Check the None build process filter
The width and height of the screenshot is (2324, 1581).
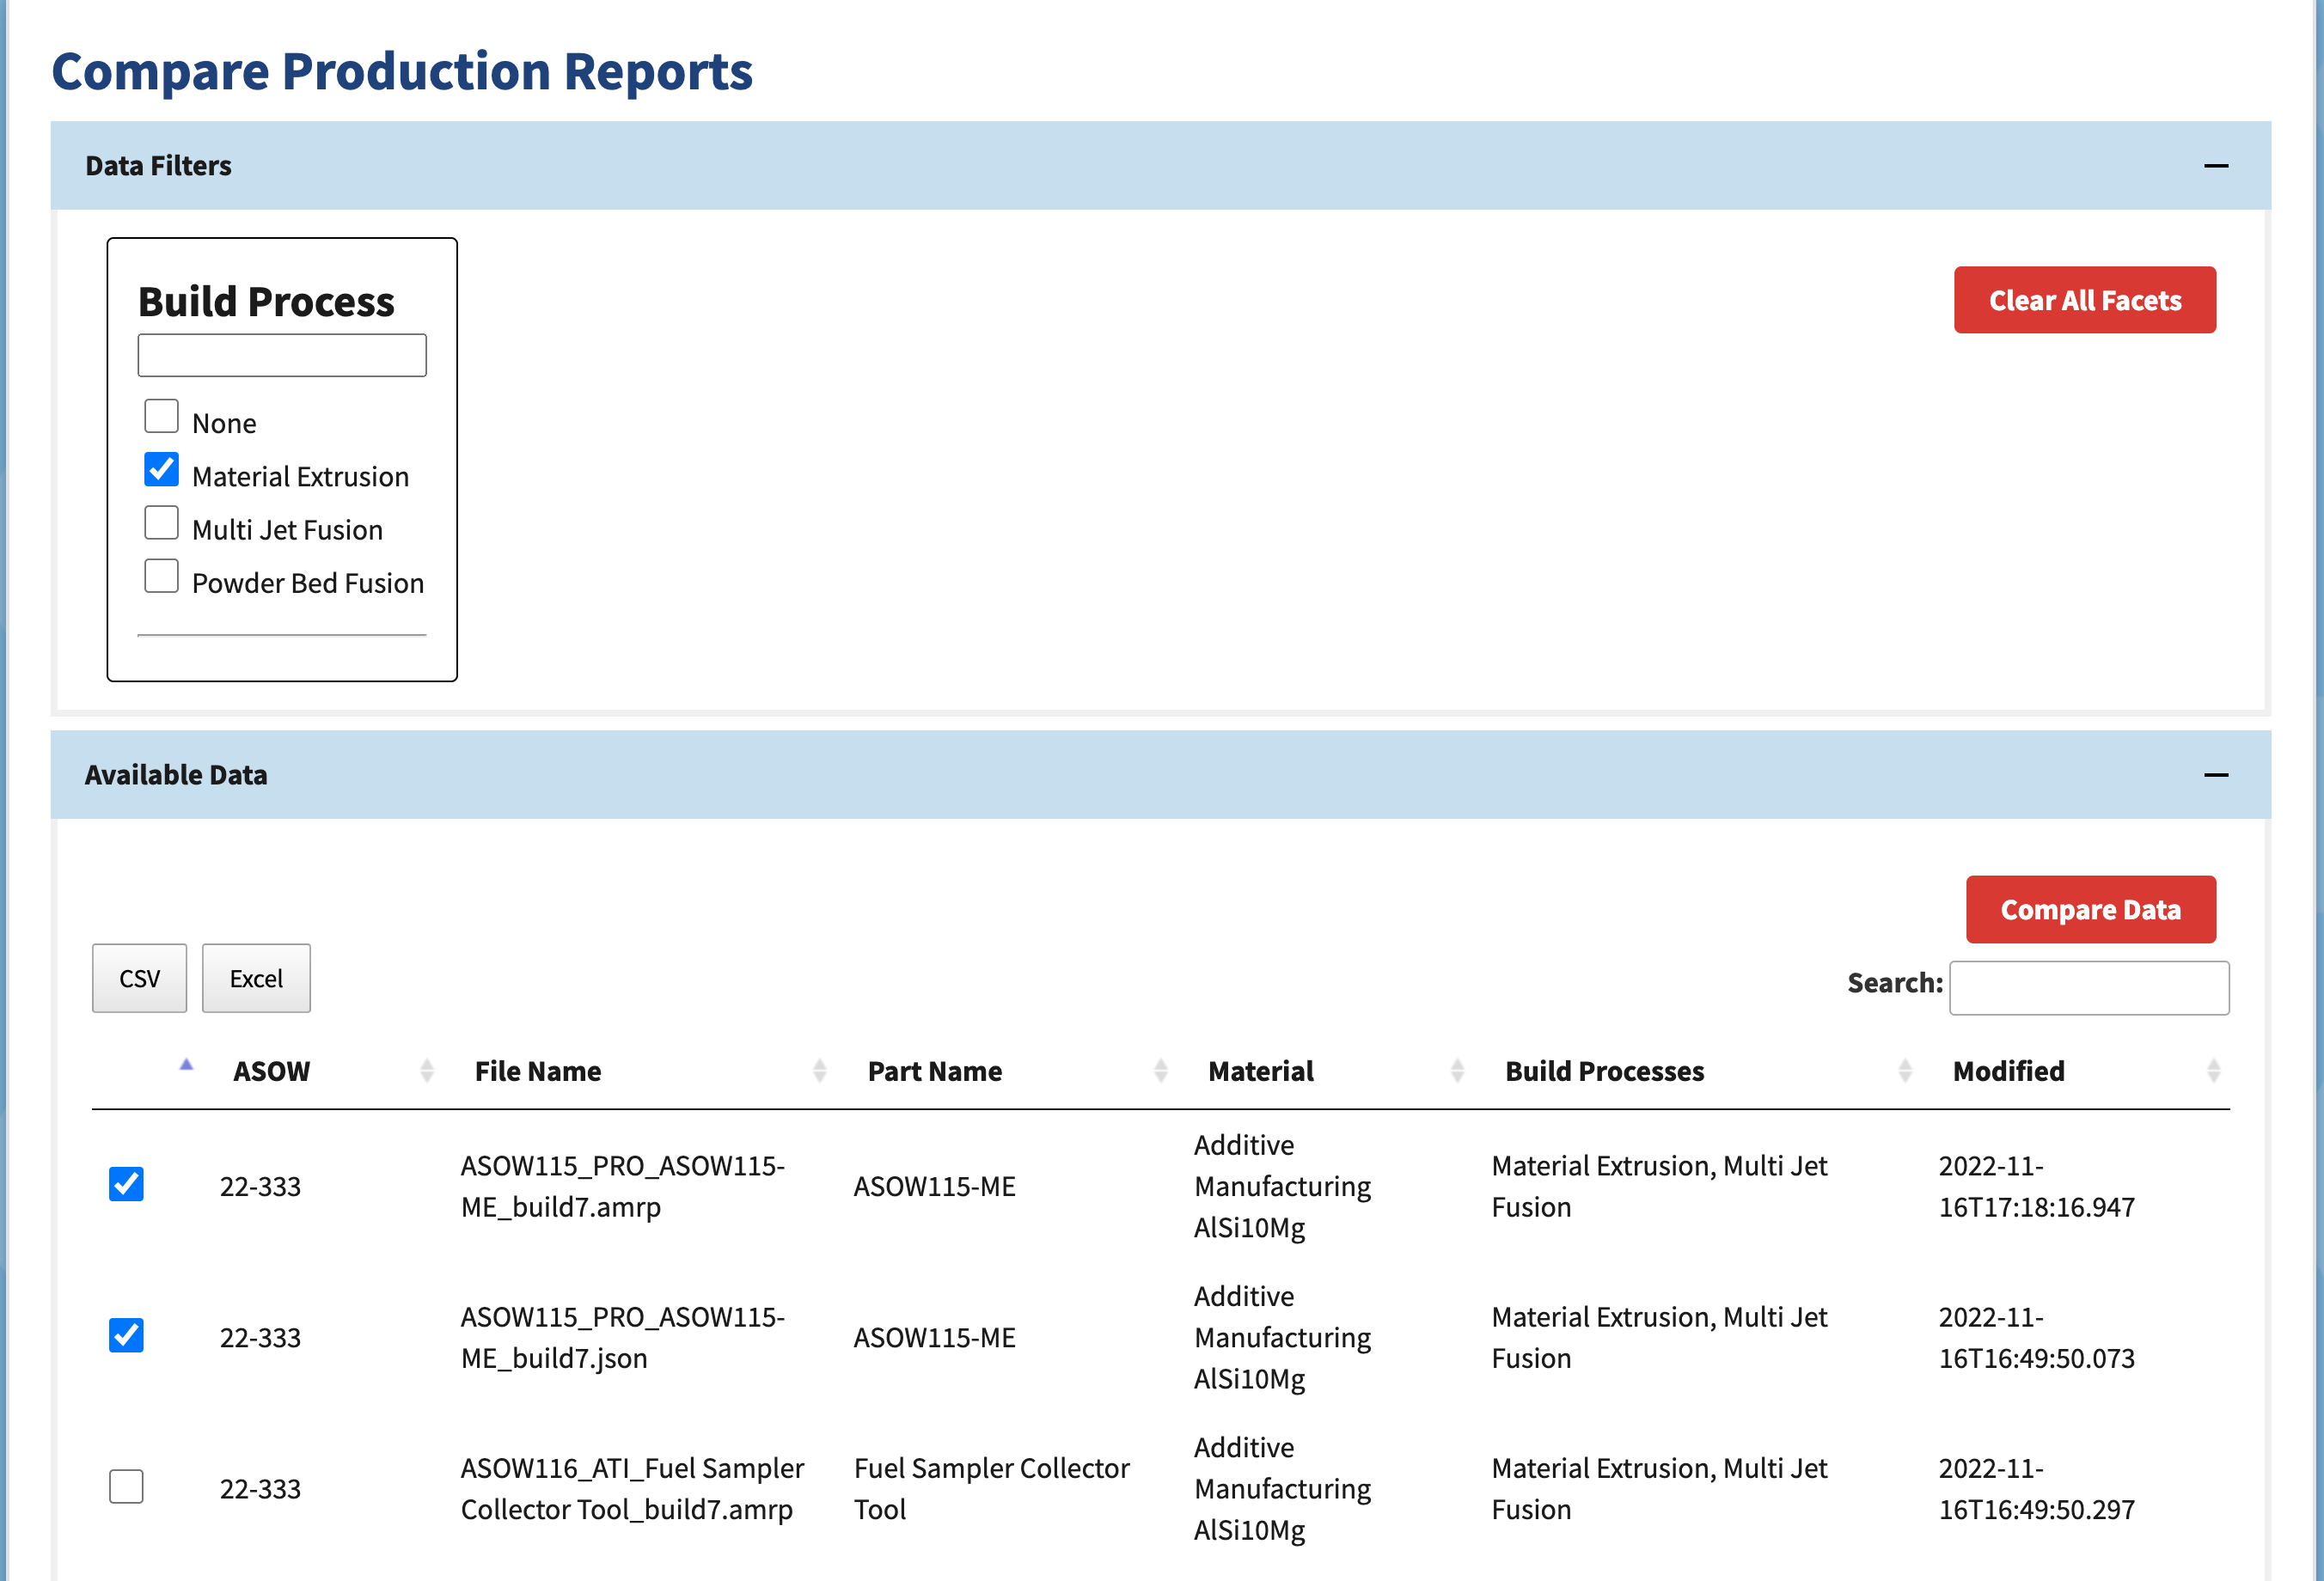point(161,416)
